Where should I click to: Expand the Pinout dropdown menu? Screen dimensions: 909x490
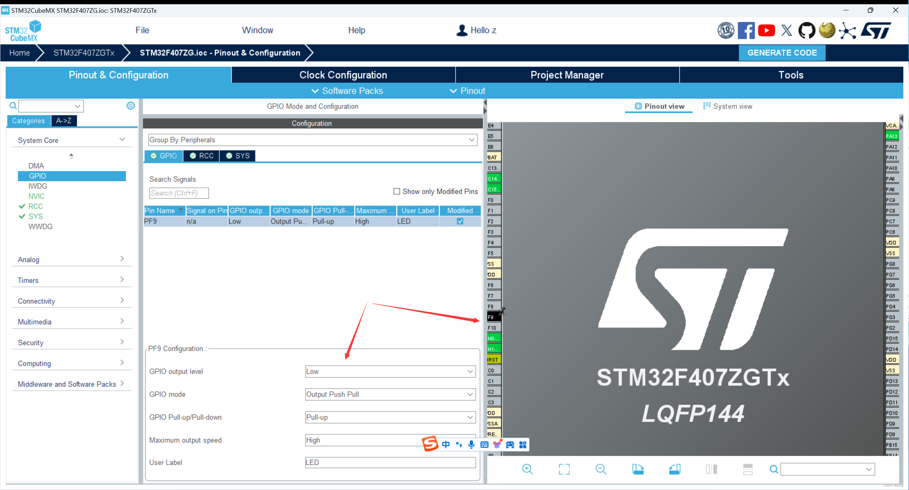click(x=467, y=91)
